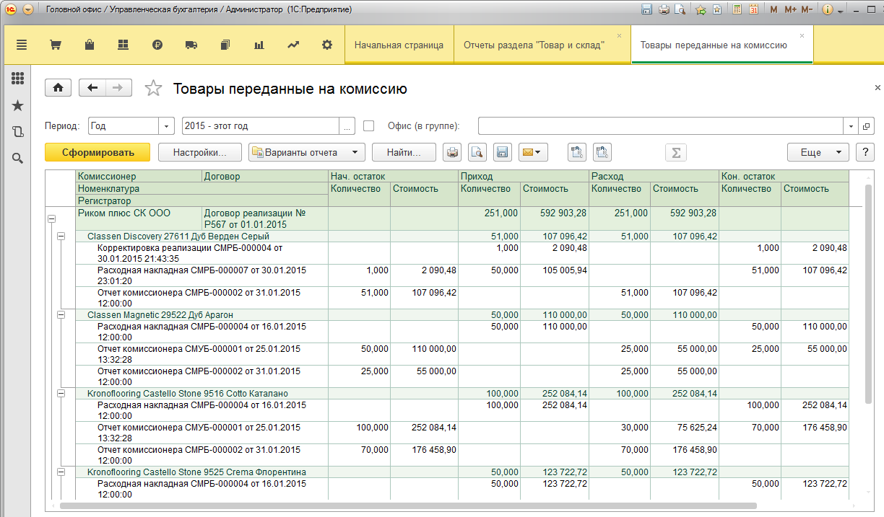
Task: Go to Home page button
Action: (58, 88)
